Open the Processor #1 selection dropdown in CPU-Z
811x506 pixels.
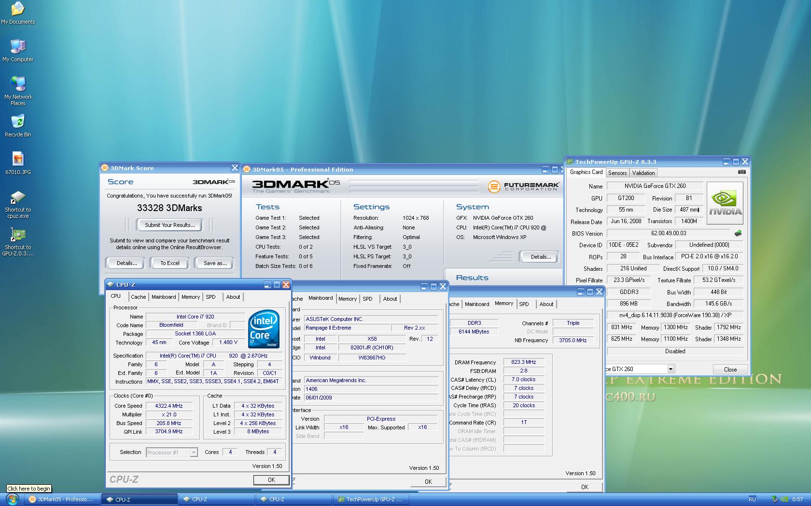pyautogui.click(x=194, y=453)
